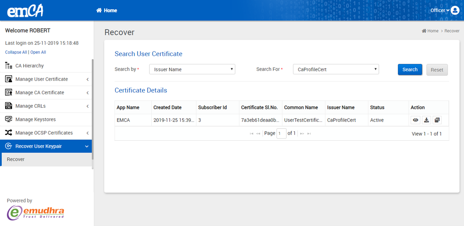Click the Collapse All link

coord(16,52)
